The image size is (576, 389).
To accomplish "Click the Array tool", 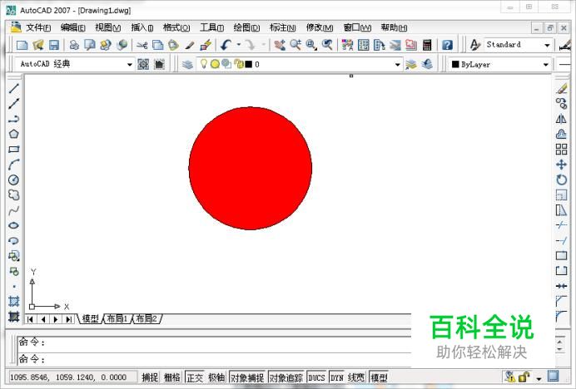I will coord(561,150).
